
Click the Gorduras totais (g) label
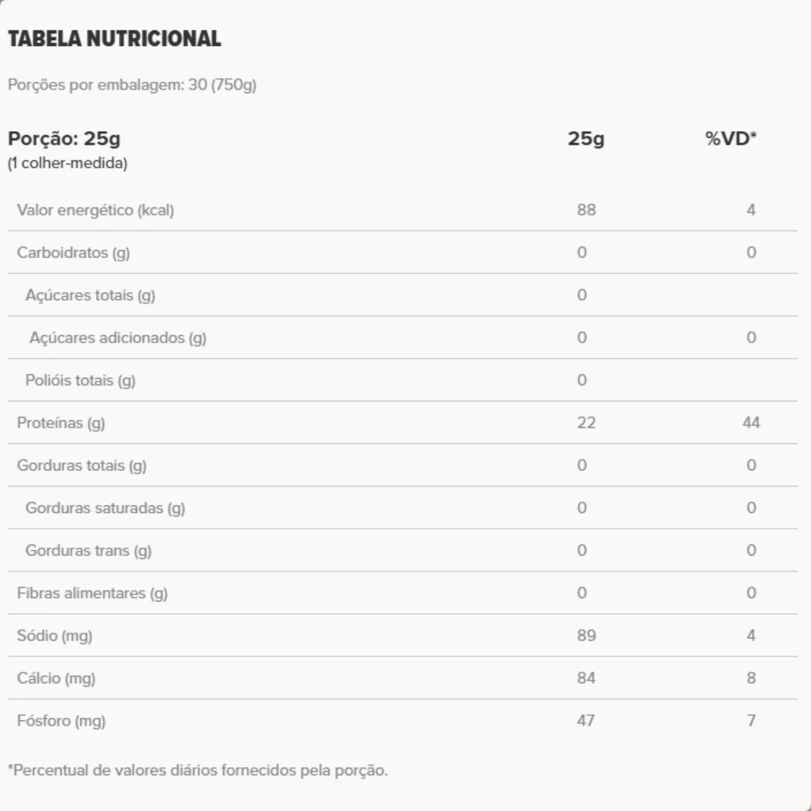82,466
